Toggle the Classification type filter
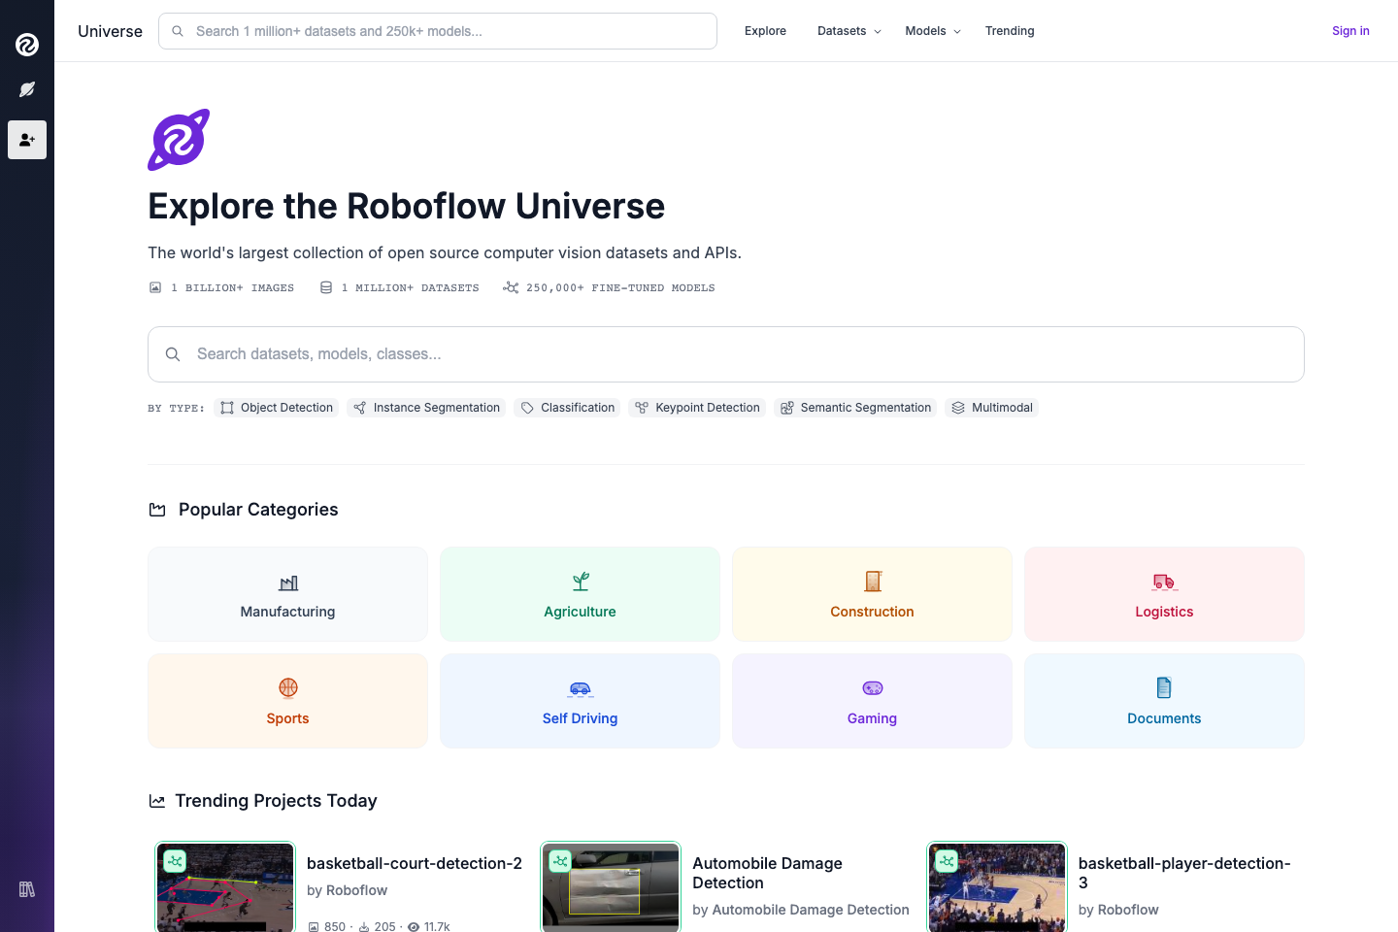This screenshot has width=1398, height=932. tap(567, 407)
